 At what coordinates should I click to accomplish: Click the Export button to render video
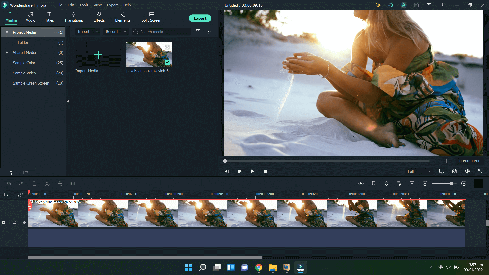pyautogui.click(x=200, y=19)
